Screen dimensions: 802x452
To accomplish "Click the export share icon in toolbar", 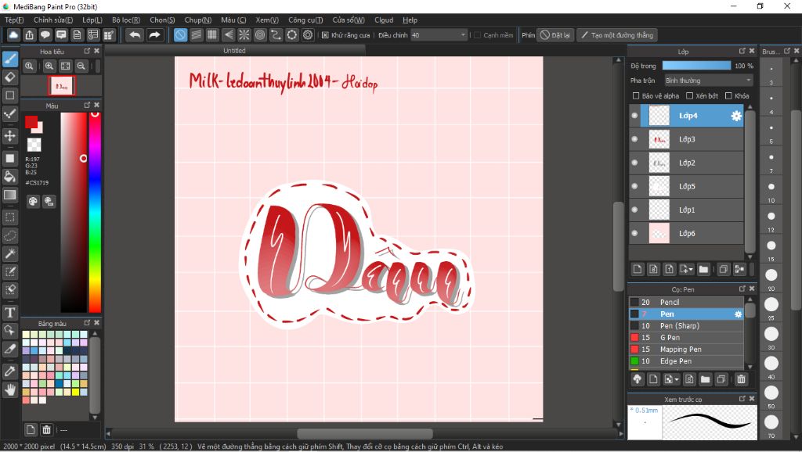I will coord(30,35).
